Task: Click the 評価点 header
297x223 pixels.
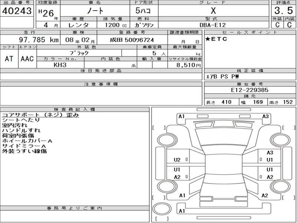Action: pos(283,3)
